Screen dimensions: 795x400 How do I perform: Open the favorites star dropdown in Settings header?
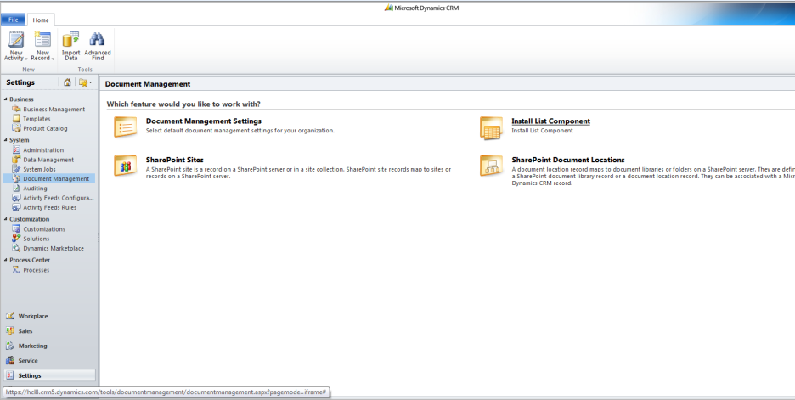[85, 82]
